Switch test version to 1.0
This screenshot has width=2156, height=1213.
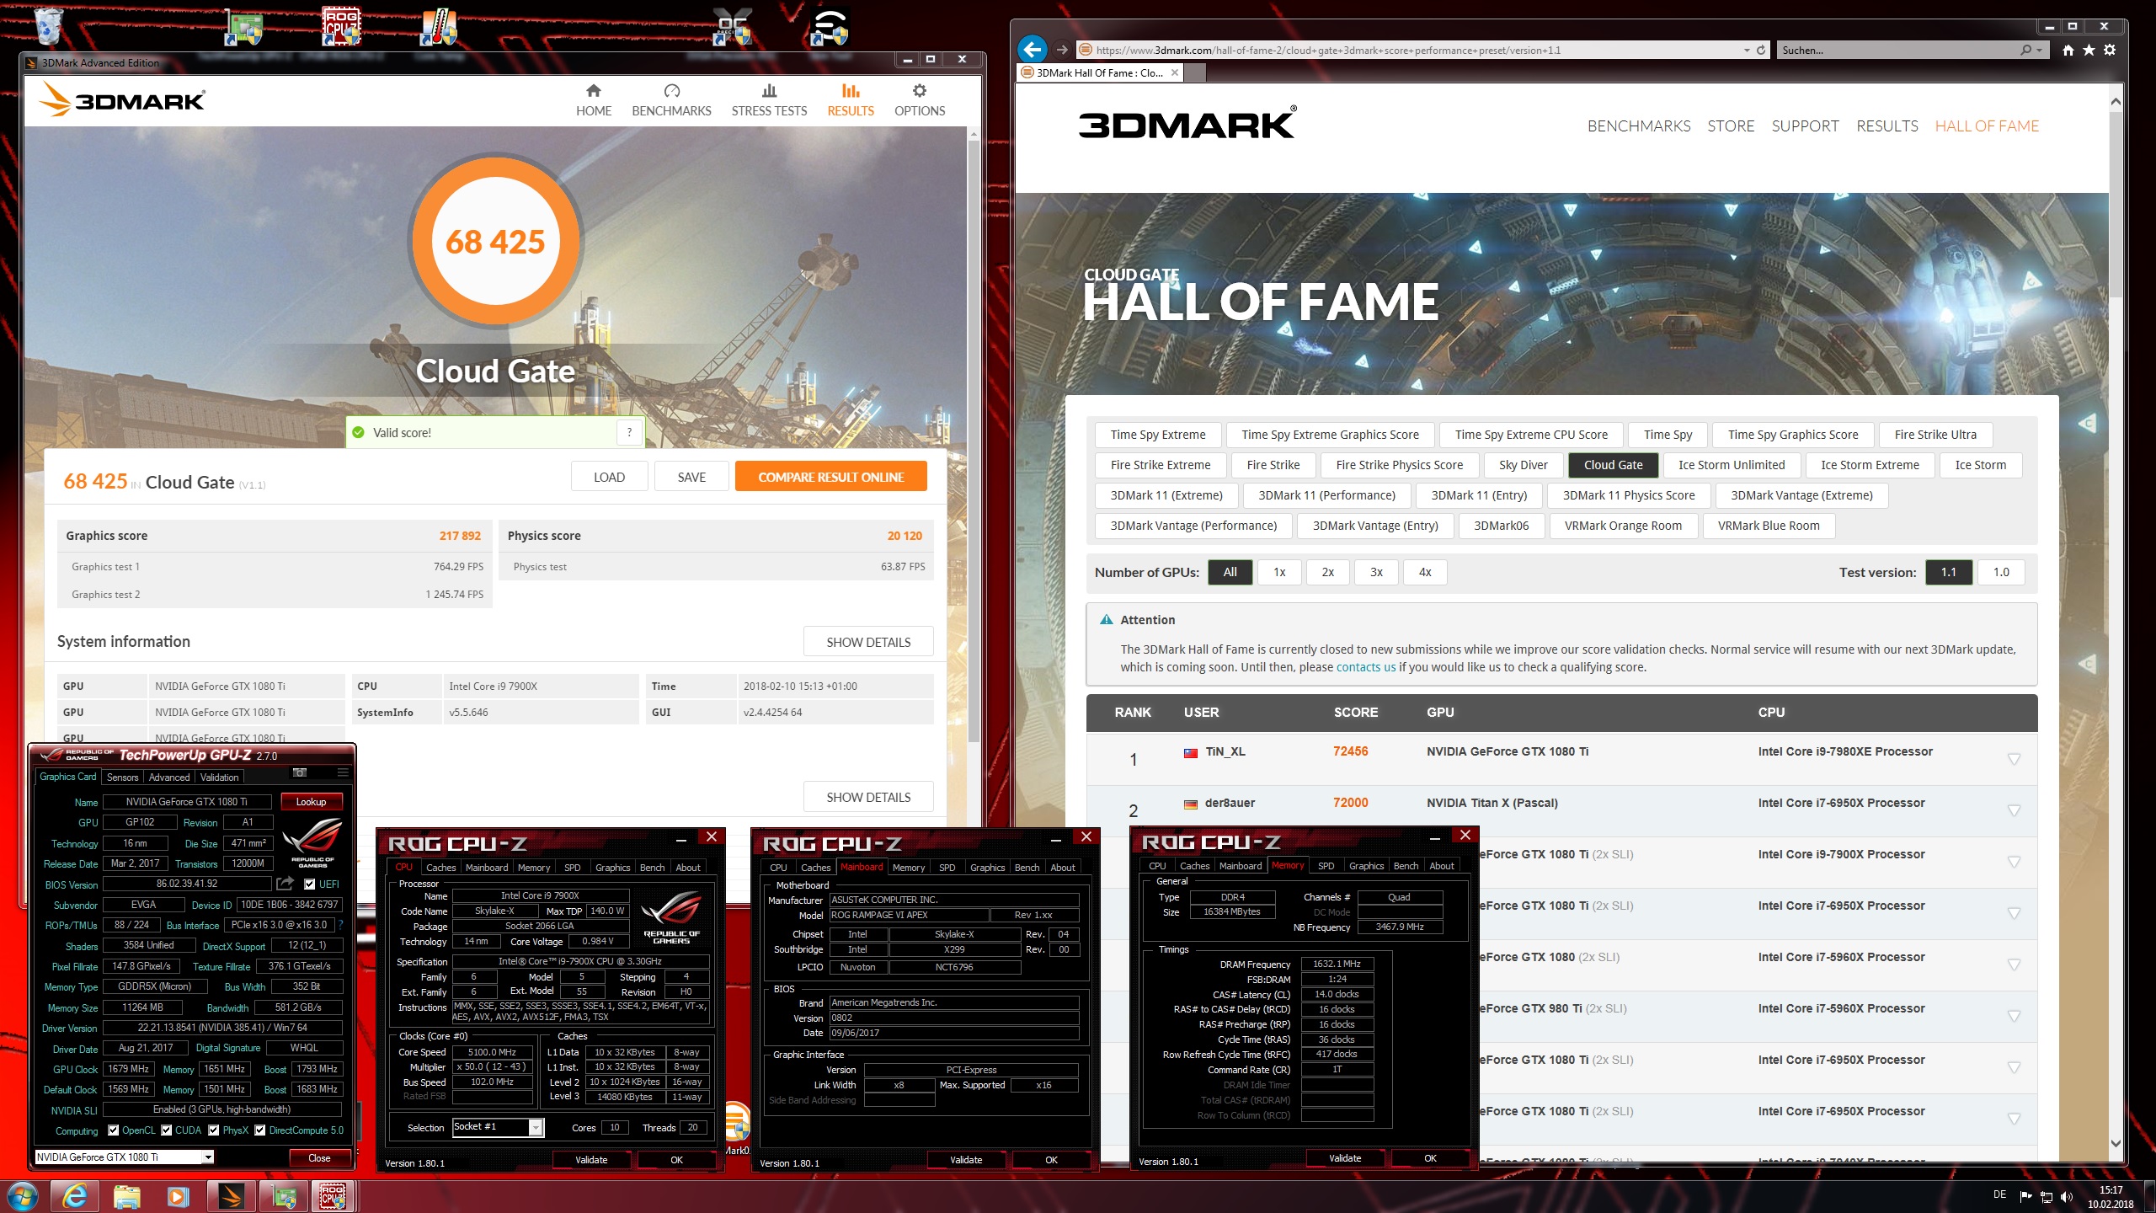click(2001, 572)
